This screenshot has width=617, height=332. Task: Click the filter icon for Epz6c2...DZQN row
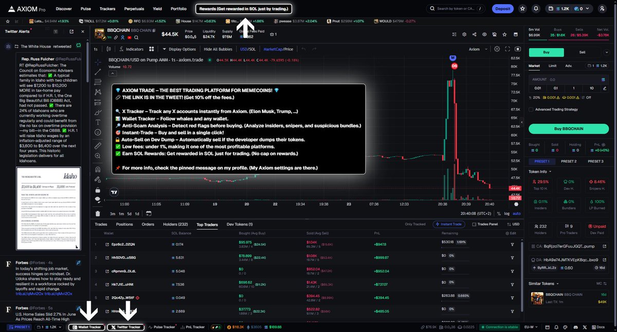pyautogui.click(x=512, y=244)
